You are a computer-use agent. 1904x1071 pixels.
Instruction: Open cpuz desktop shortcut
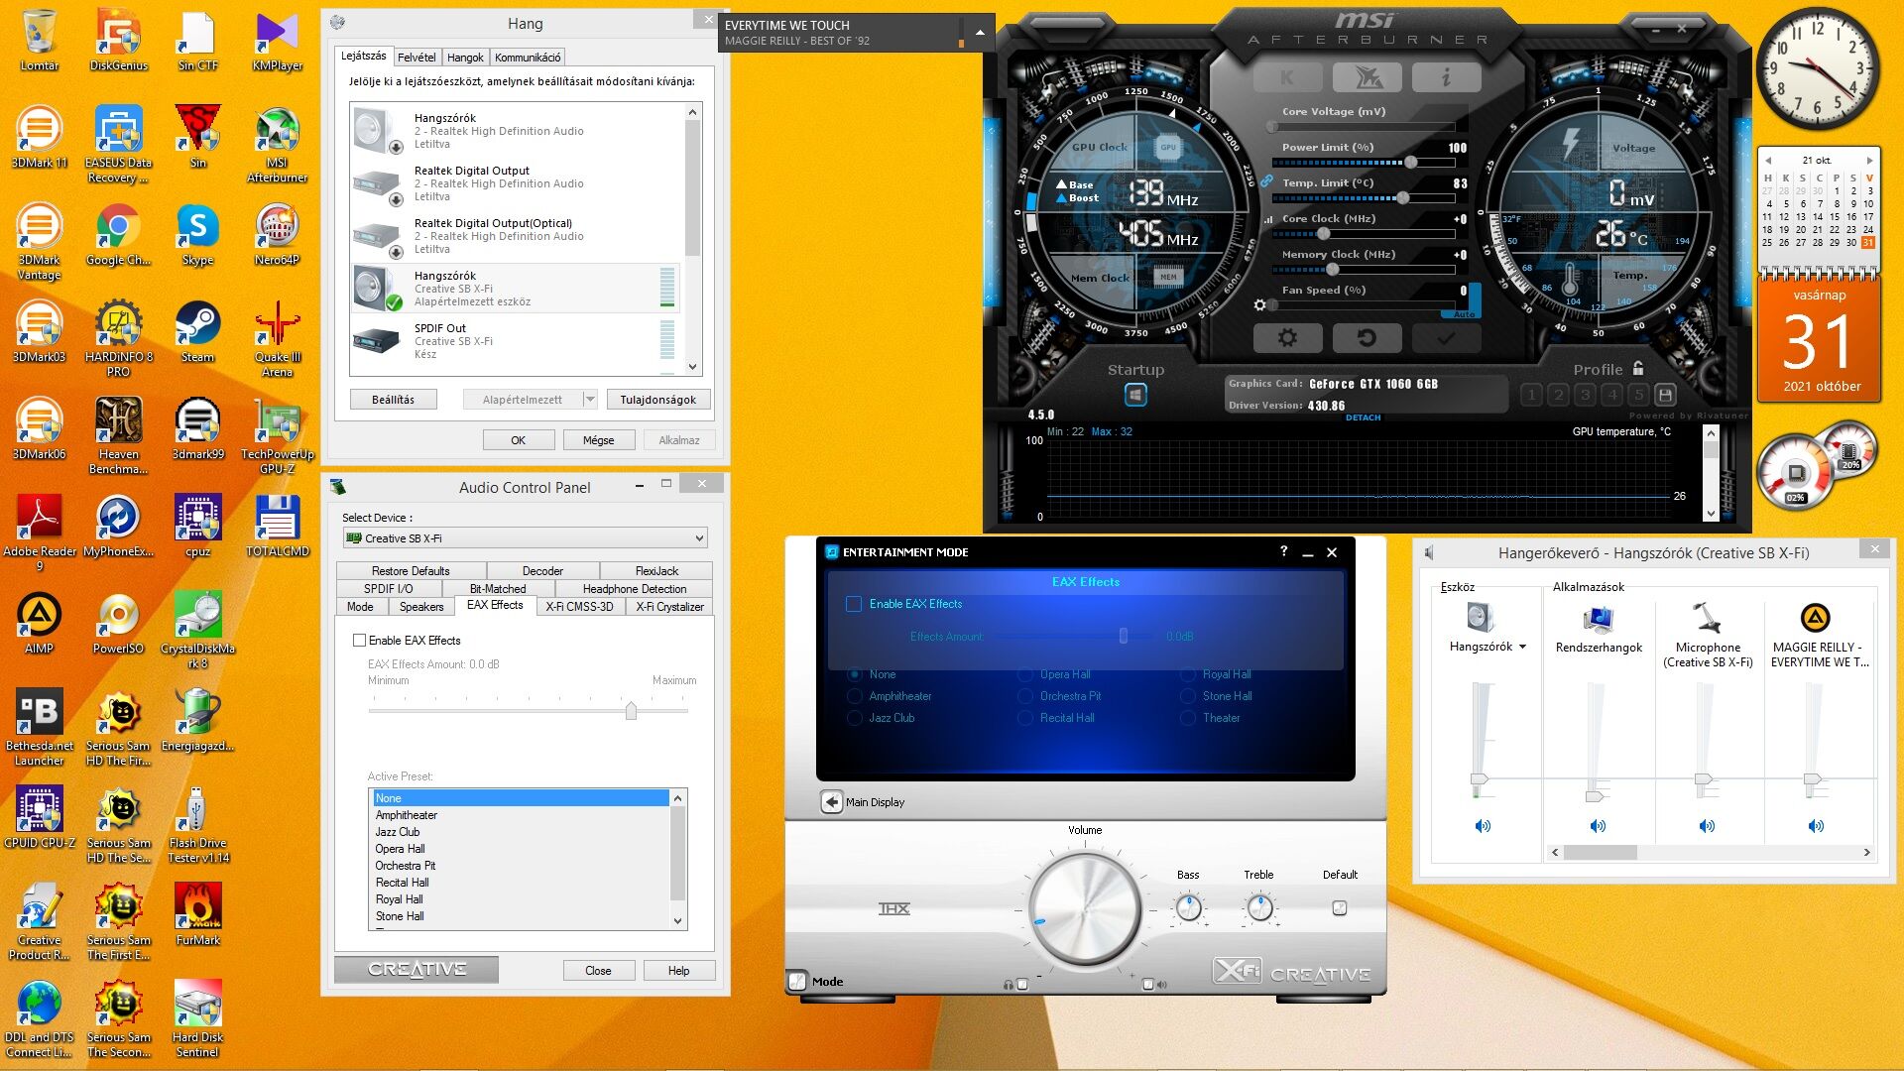pyautogui.click(x=197, y=528)
